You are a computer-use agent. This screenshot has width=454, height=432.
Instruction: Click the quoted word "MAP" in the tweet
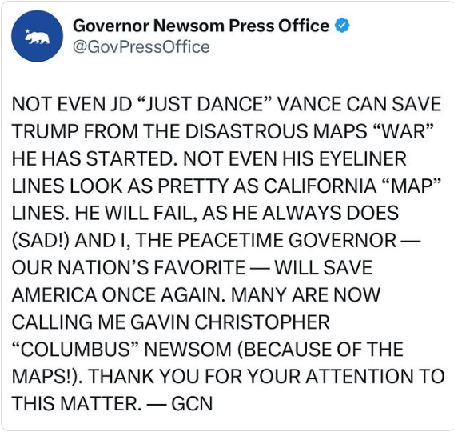click(412, 186)
